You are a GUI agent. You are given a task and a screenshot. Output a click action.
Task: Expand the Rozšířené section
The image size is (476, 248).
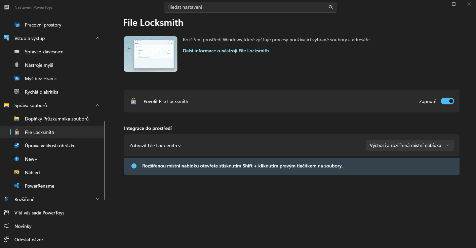pos(98,199)
